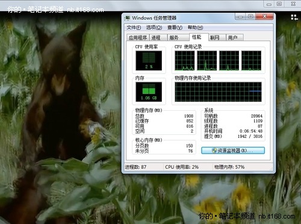Click the 分页数 value 150
The height and width of the screenshot is (224, 301).
click(x=190, y=146)
